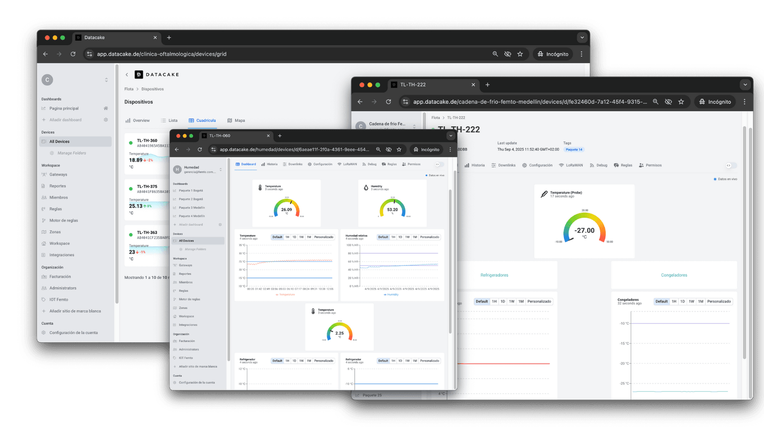Screen dimensions: 764x429
Task: Open the Chrome three-dot menu in the TL-TH-060 window
Action: pos(450,150)
